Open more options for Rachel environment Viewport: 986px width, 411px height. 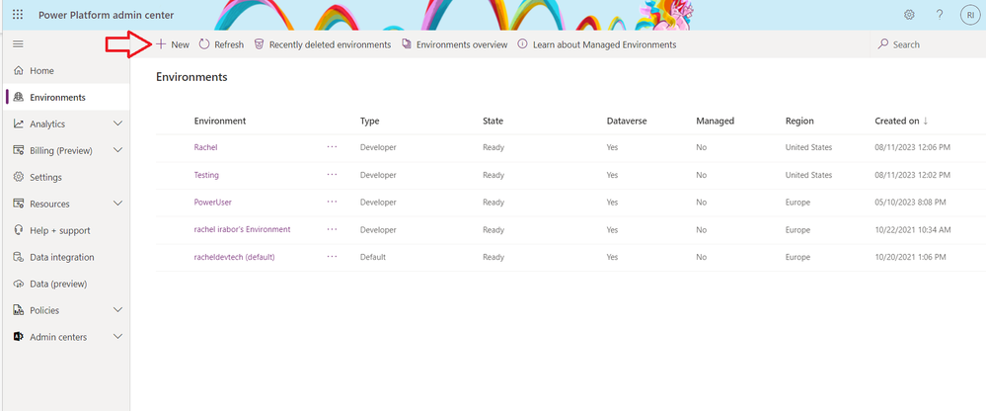coord(332,146)
